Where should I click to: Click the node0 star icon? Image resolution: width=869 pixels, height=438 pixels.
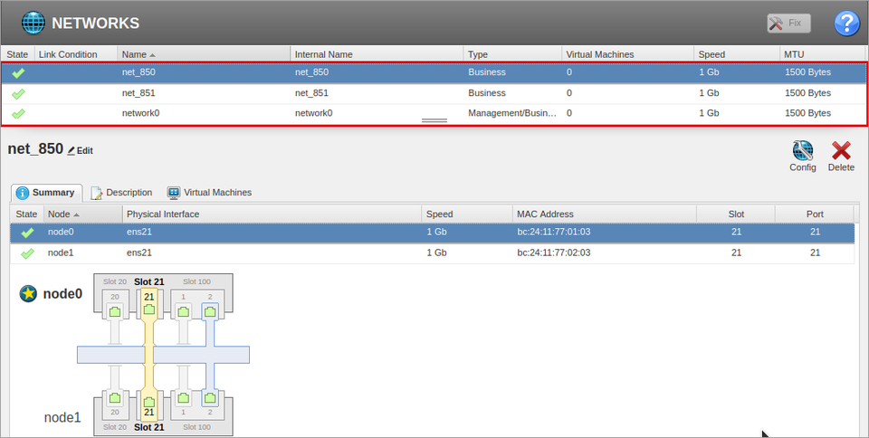point(28,293)
